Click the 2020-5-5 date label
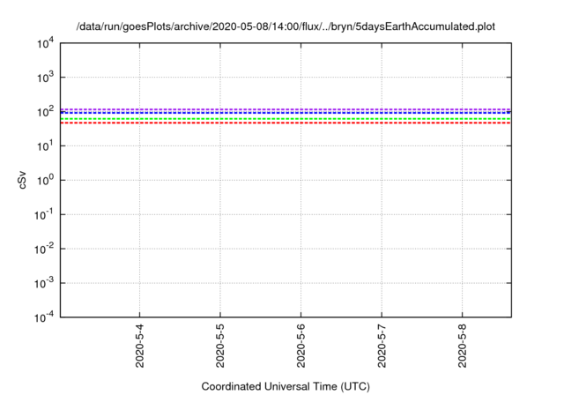 click(220, 346)
